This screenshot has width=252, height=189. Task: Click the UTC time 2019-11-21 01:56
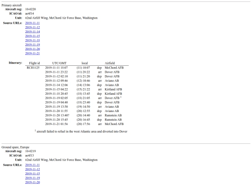pos(56,124)
